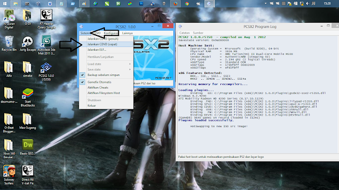The width and height of the screenshot is (339, 190).
Task: Open Sumber menu in Program Log
Action: [198, 33]
